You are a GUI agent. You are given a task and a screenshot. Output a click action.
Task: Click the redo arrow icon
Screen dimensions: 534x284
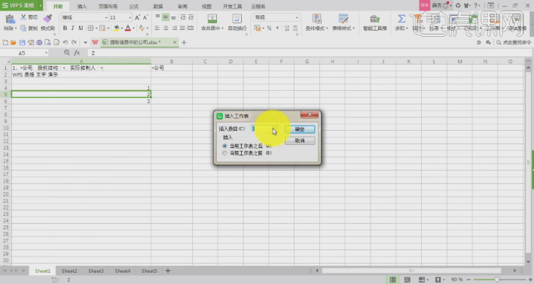(74, 43)
